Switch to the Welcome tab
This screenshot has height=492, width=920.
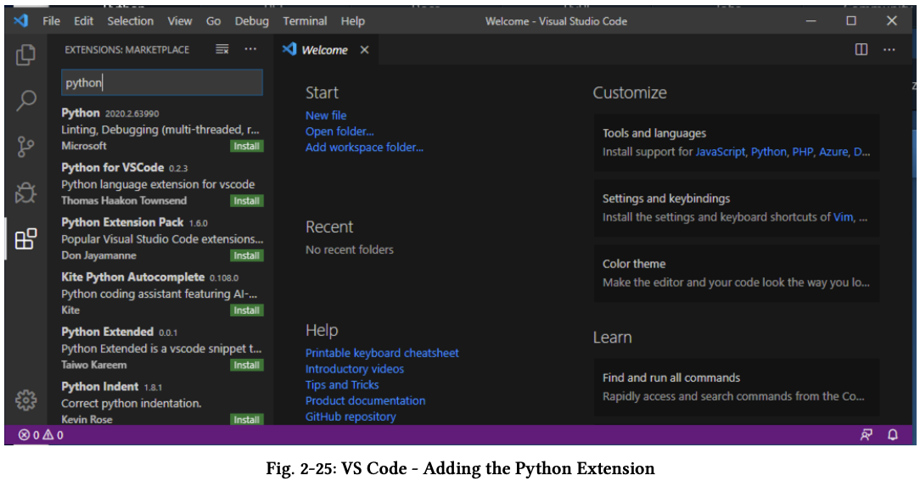pyautogui.click(x=325, y=50)
